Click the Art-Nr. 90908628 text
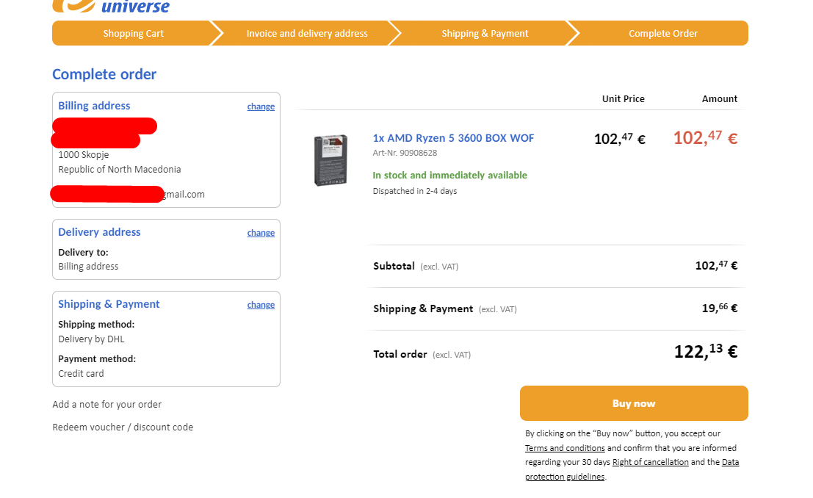 pos(405,153)
